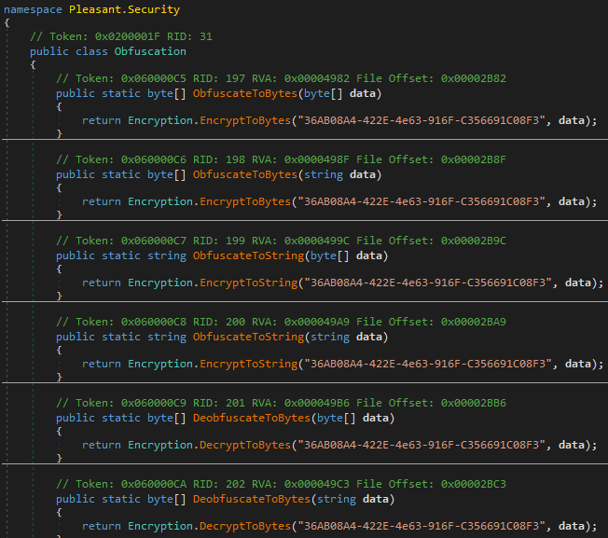Follow EncryptToBytes call under Token 0x060000C5
This screenshot has height=538, width=608.
pos(245,120)
